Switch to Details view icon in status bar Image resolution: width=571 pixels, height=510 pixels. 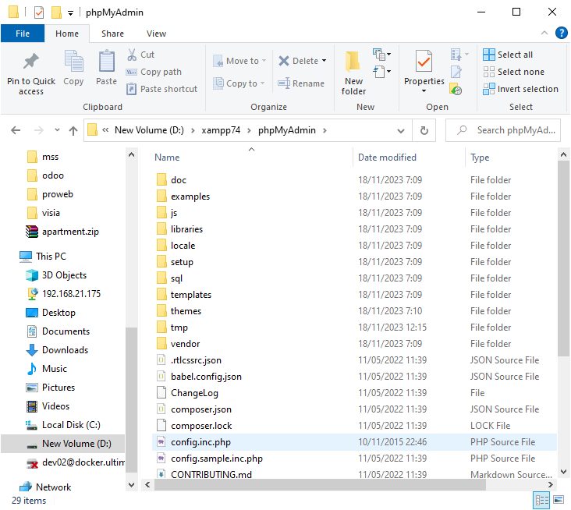pos(541,500)
